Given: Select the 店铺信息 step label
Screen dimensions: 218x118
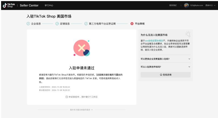Looking at the screenshot, I should point(65,24).
